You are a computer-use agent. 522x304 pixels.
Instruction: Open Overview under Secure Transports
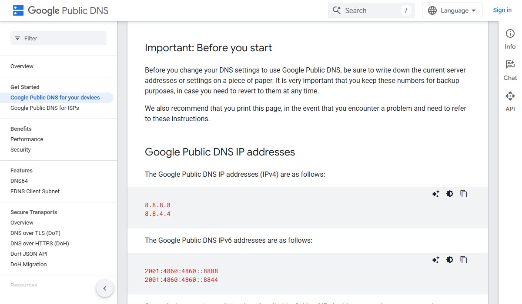(22, 223)
